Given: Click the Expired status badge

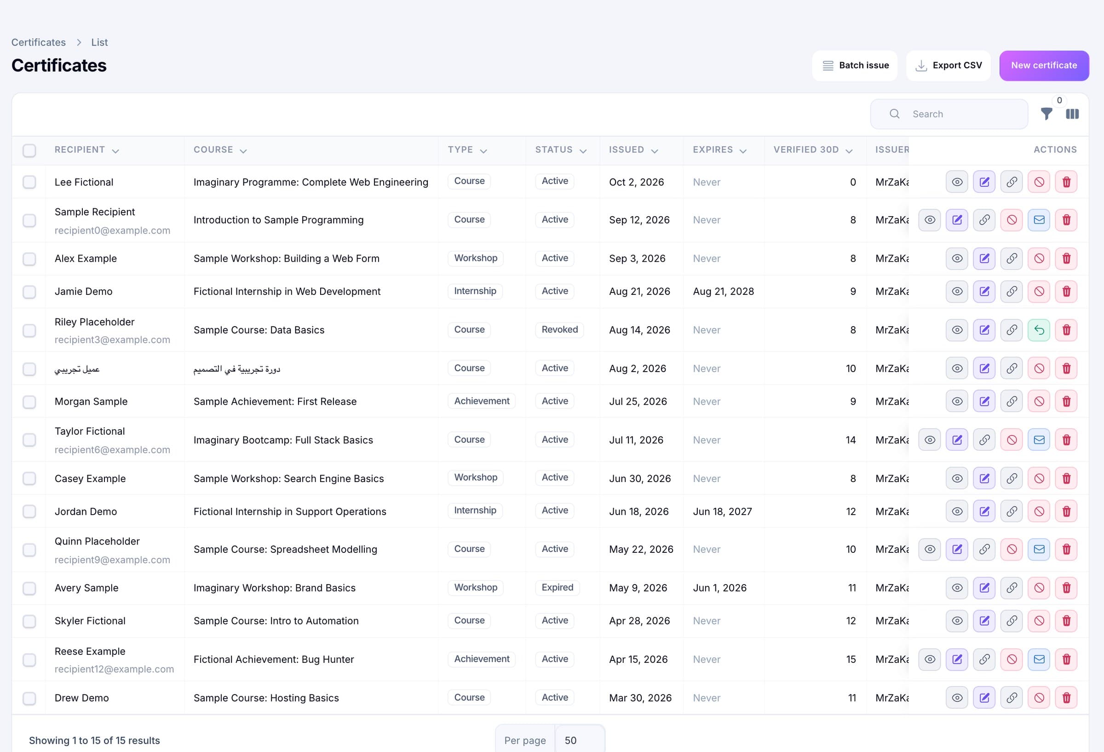Looking at the screenshot, I should [557, 588].
